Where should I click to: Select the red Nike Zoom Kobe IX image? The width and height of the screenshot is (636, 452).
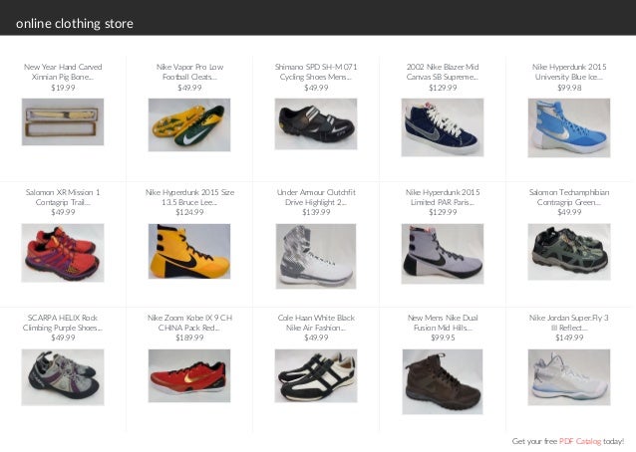[x=189, y=375]
